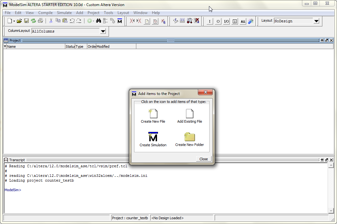Toggle the 'O' outputs filter button
Image resolution: width=337 pixels, height=224 pixels.
click(218, 21)
